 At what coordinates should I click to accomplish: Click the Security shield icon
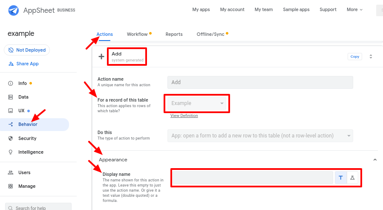click(11, 138)
